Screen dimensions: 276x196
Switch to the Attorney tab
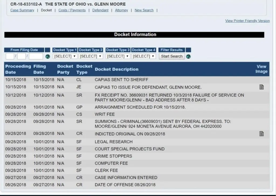point(122,10)
